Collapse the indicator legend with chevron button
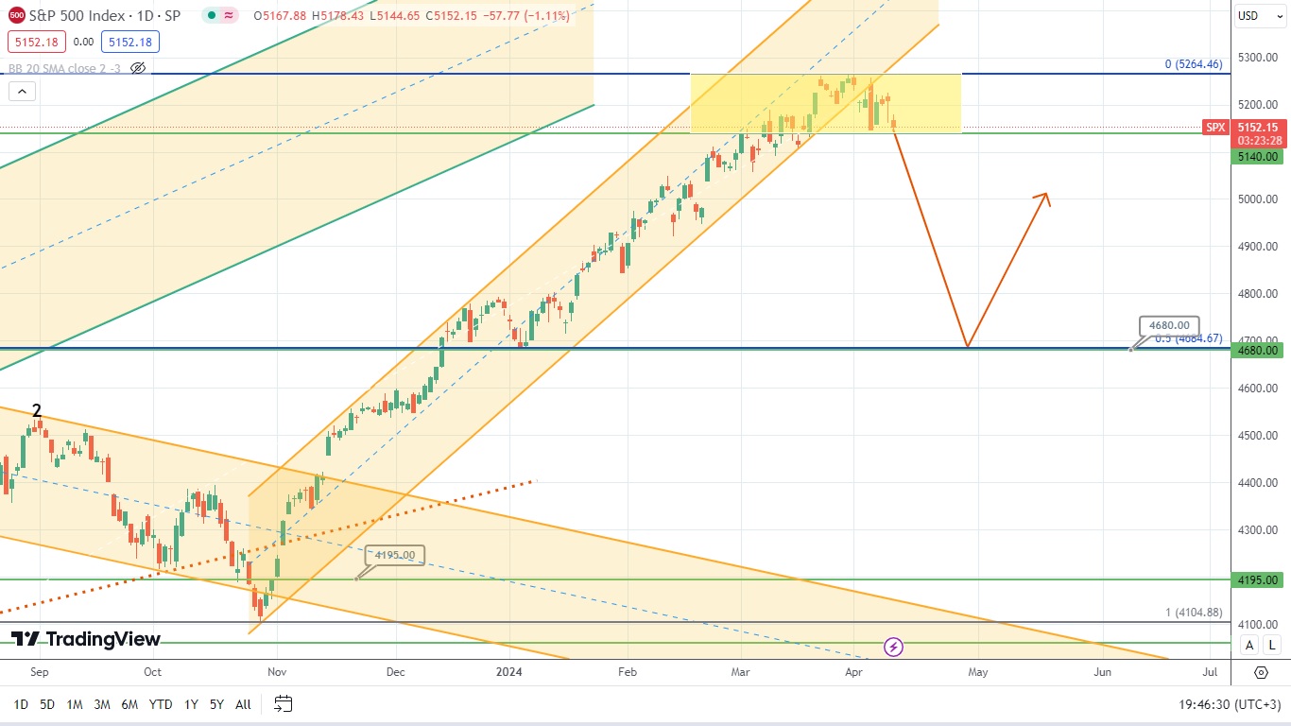 (22, 92)
